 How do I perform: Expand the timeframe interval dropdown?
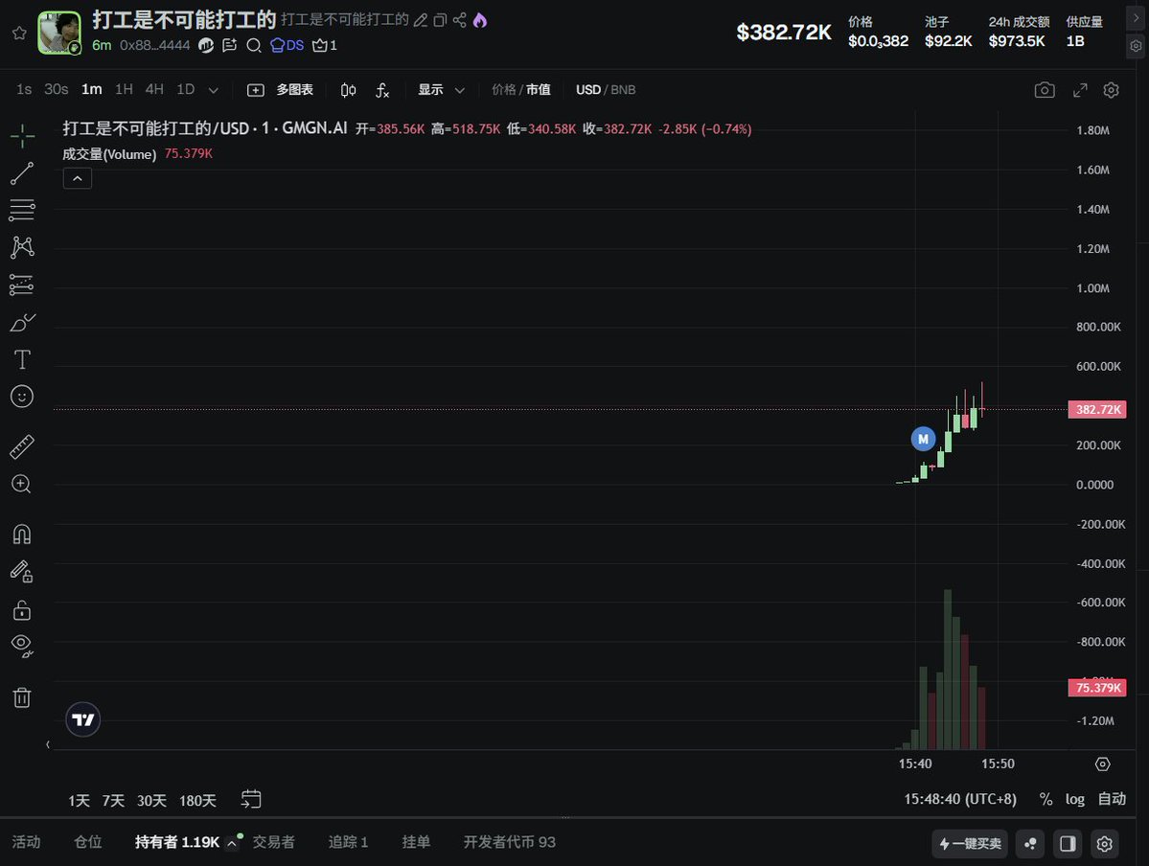click(x=213, y=90)
